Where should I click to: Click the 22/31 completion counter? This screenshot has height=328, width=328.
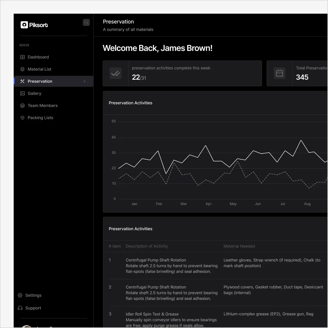139,77
